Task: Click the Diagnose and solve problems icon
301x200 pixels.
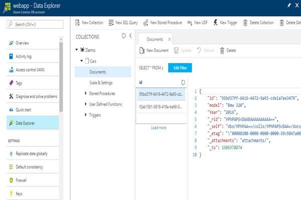Action: tap(11, 96)
